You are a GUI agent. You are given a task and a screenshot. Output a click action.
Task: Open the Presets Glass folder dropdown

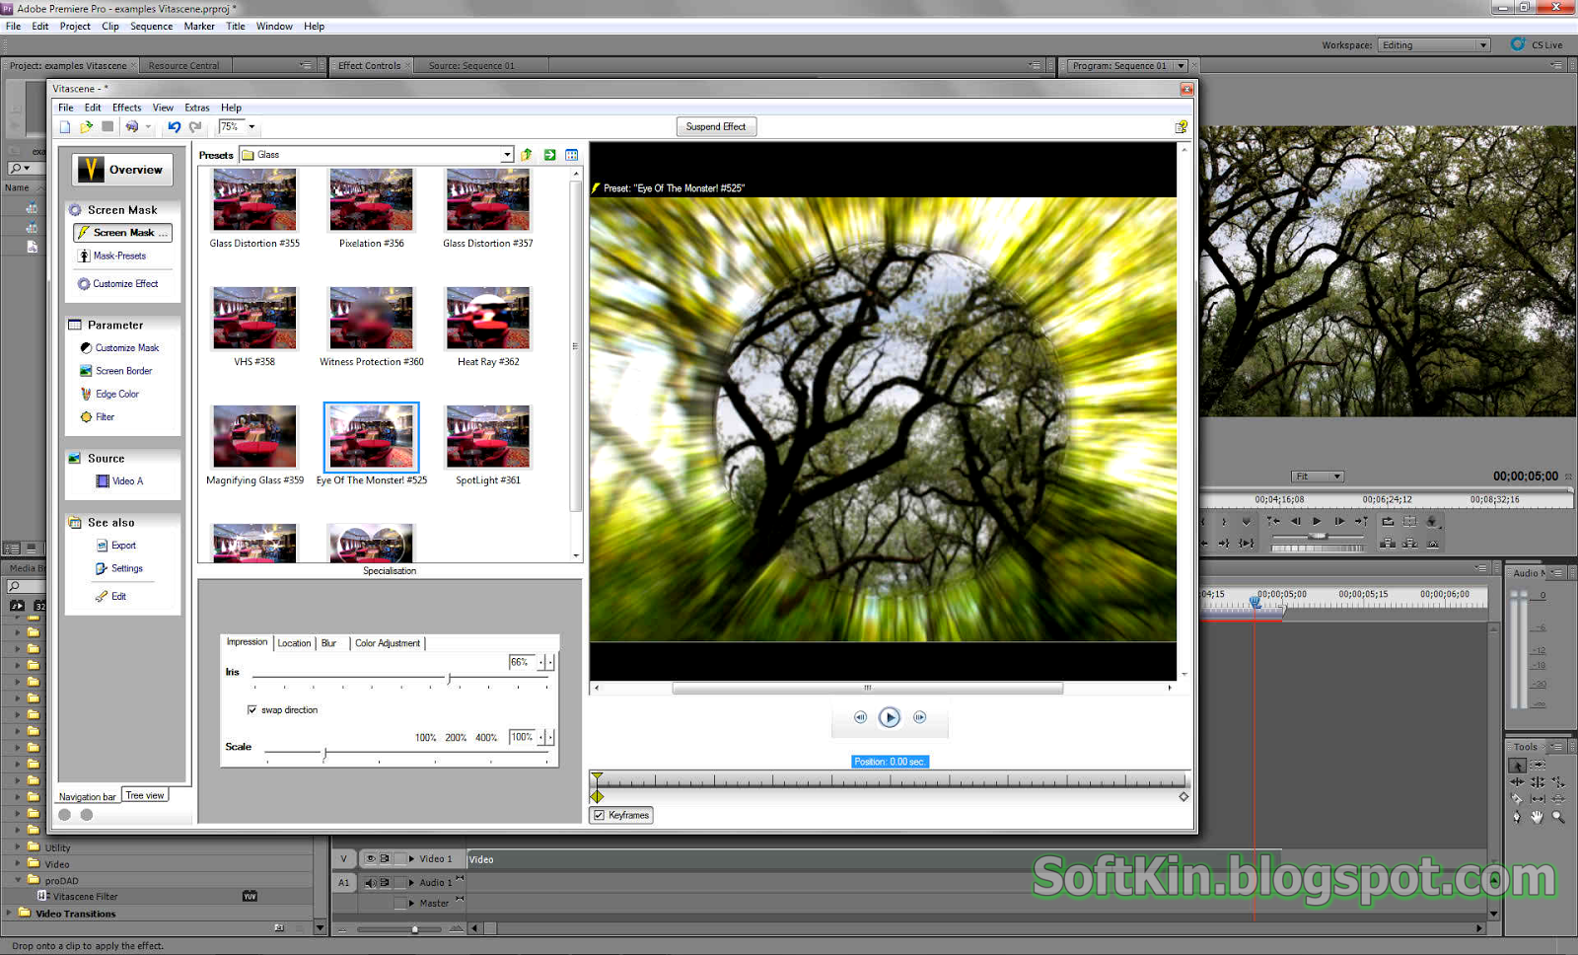(x=507, y=155)
